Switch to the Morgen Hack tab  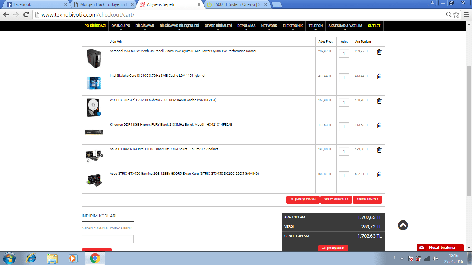coord(104,4)
